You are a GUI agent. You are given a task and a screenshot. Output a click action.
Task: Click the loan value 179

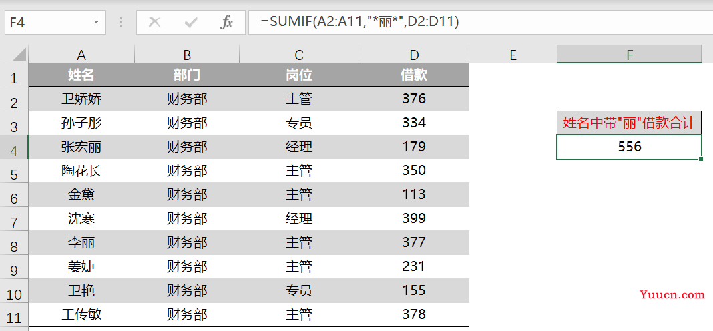coord(414,147)
